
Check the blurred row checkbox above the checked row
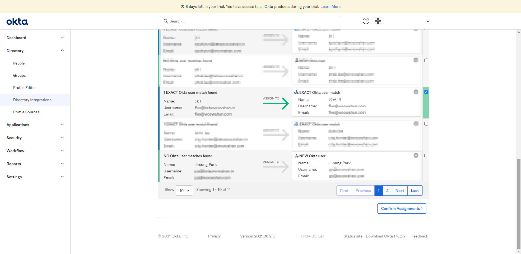tap(426, 60)
